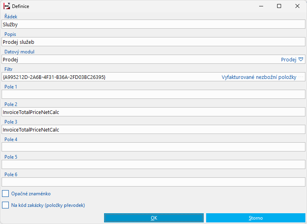
Task: Click Pole 3 field with InvoiceTotalPriceNetCalc
Action: (153, 130)
